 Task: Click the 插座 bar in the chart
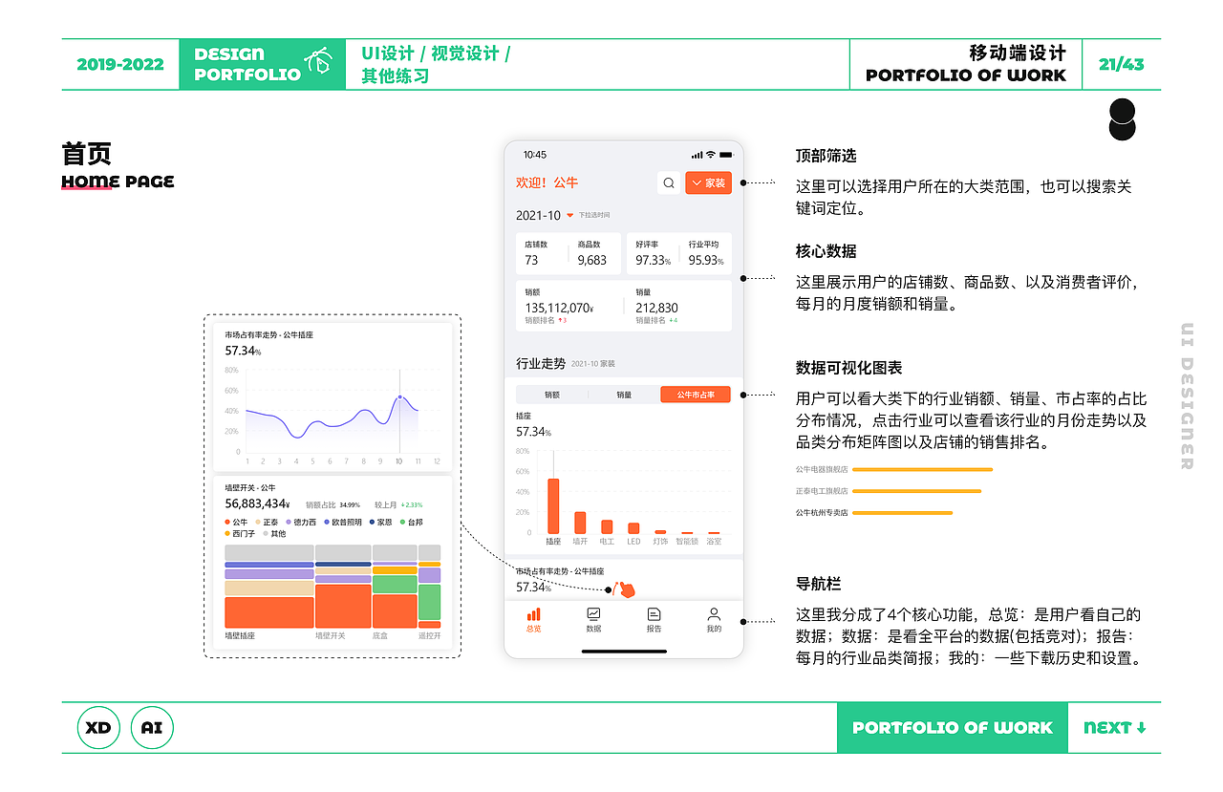tap(553, 505)
